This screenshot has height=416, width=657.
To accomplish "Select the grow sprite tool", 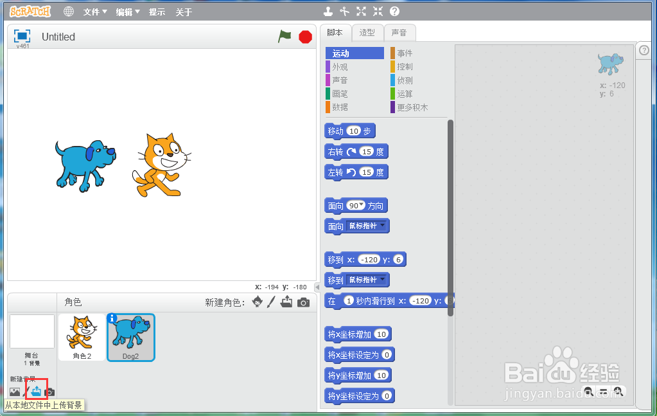I will pos(361,12).
